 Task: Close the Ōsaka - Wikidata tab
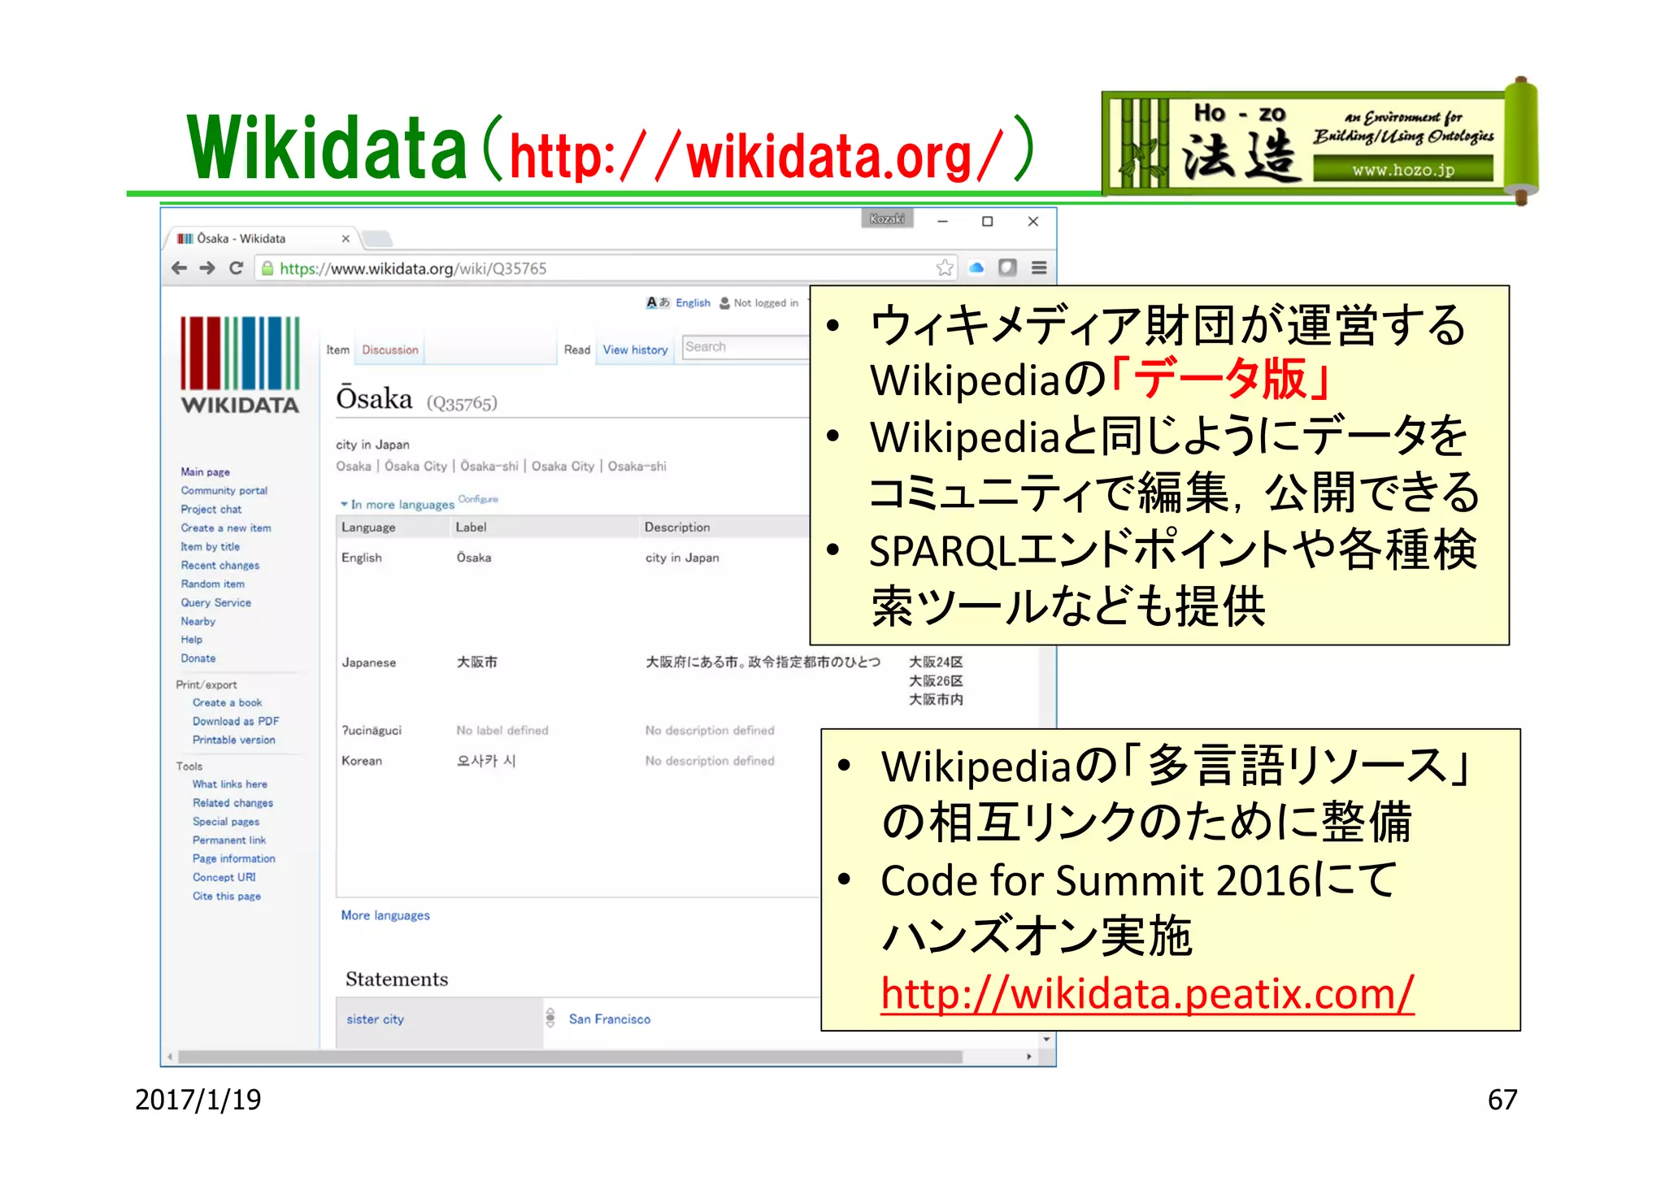(x=346, y=238)
